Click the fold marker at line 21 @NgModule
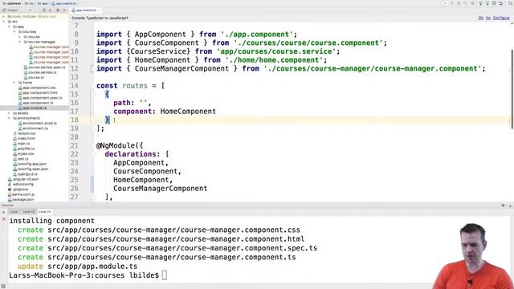This screenshot has width=514, height=289. pyautogui.click(x=93, y=145)
